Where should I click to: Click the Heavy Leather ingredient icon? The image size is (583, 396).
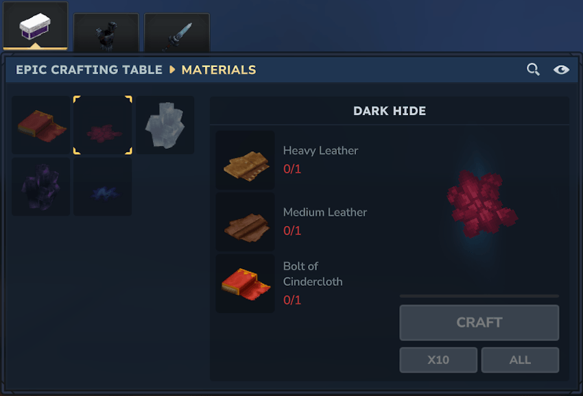pos(246,160)
